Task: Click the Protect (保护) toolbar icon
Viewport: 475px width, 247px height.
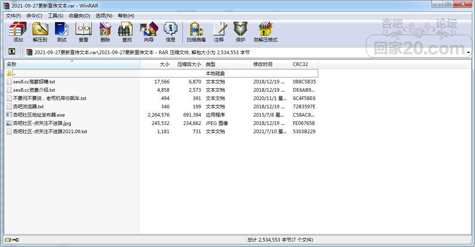Action: pyautogui.click(x=241, y=29)
